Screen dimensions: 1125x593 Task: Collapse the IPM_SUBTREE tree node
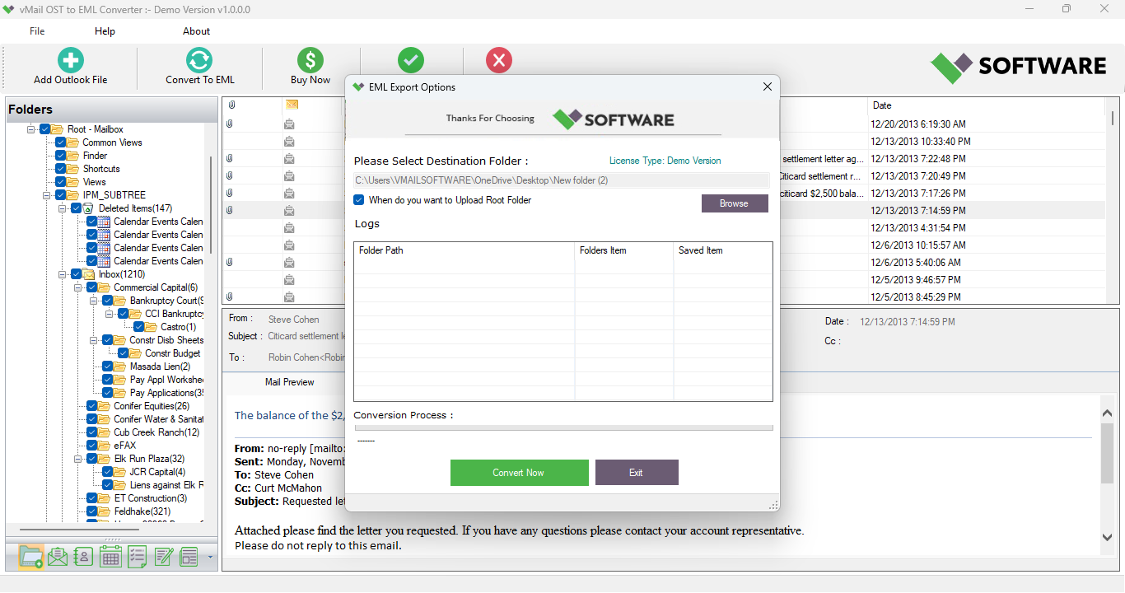46,194
